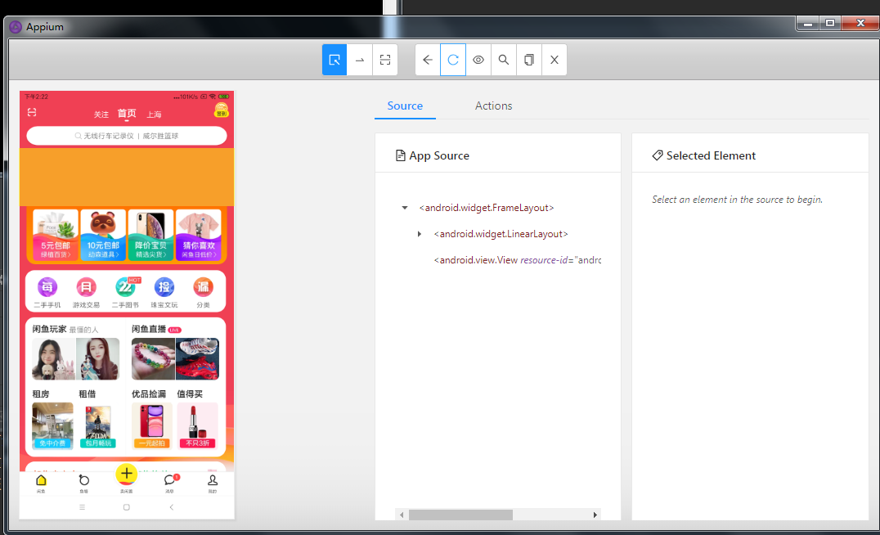The width and height of the screenshot is (880, 535).
Task: Refresh source and screenshot
Action: pyautogui.click(x=453, y=60)
